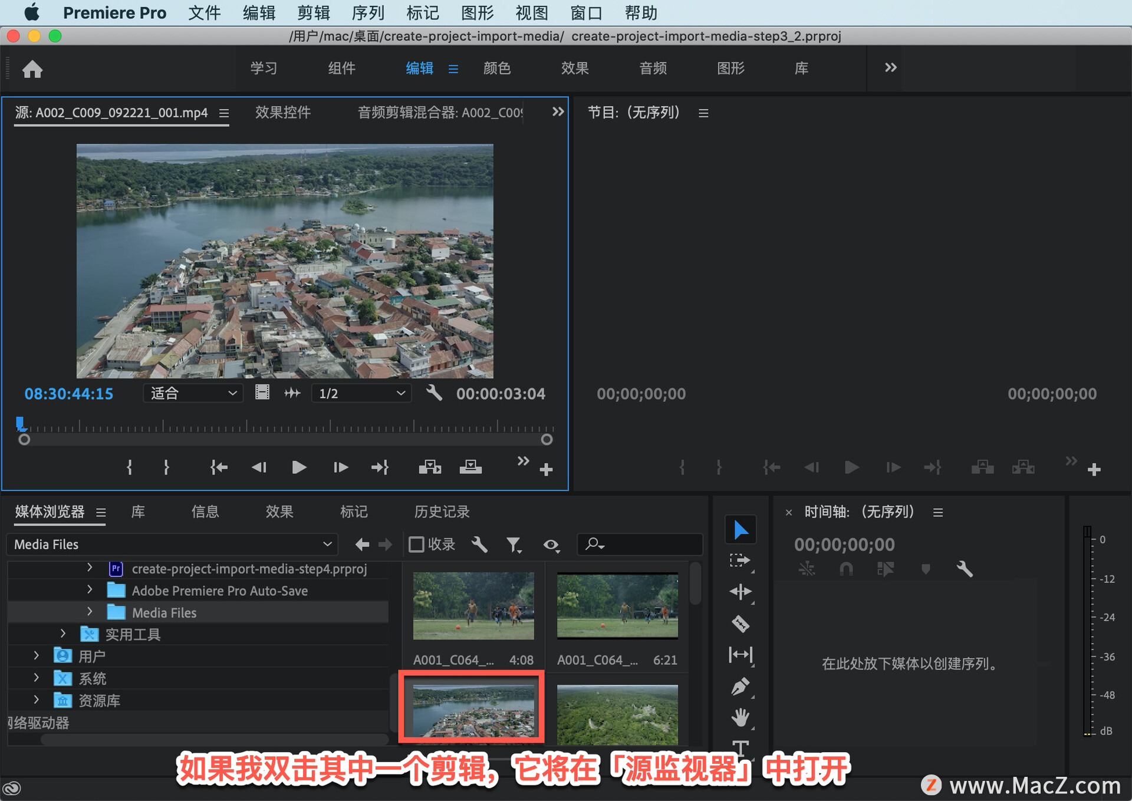Go to the Home screen icon

(32, 69)
